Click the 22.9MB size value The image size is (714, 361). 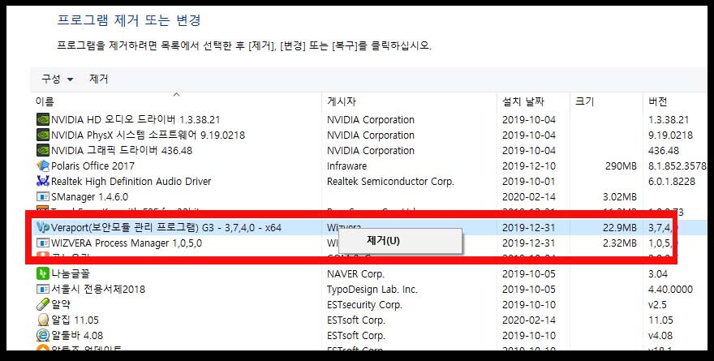619,228
